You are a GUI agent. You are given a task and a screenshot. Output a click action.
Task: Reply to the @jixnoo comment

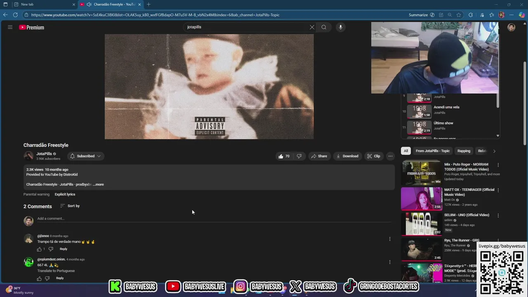[x=64, y=249]
